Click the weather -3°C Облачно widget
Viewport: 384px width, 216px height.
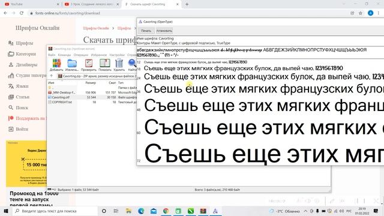[284, 211]
